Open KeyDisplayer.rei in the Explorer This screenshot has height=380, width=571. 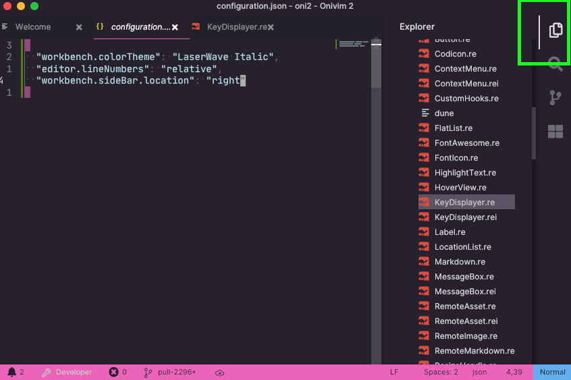coord(466,217)
